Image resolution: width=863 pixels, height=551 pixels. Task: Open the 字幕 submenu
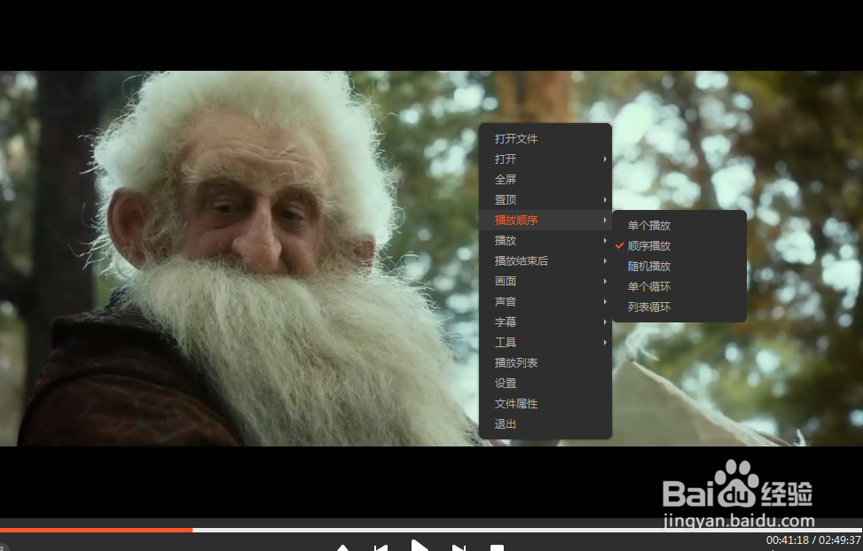545,322
